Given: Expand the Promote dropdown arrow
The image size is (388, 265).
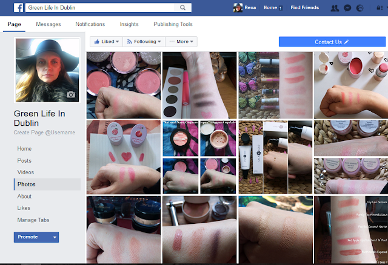Looking at the screenshot, I should 55,237.
